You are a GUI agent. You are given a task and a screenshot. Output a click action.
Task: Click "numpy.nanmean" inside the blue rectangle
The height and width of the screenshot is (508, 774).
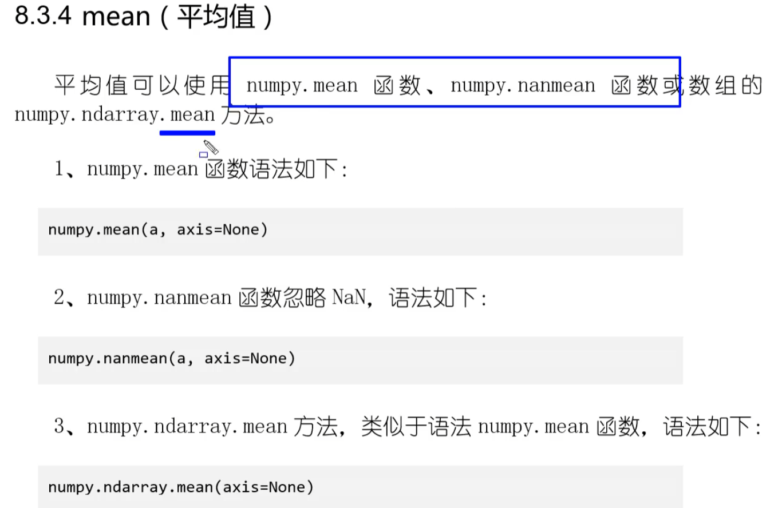click(522, 86)
